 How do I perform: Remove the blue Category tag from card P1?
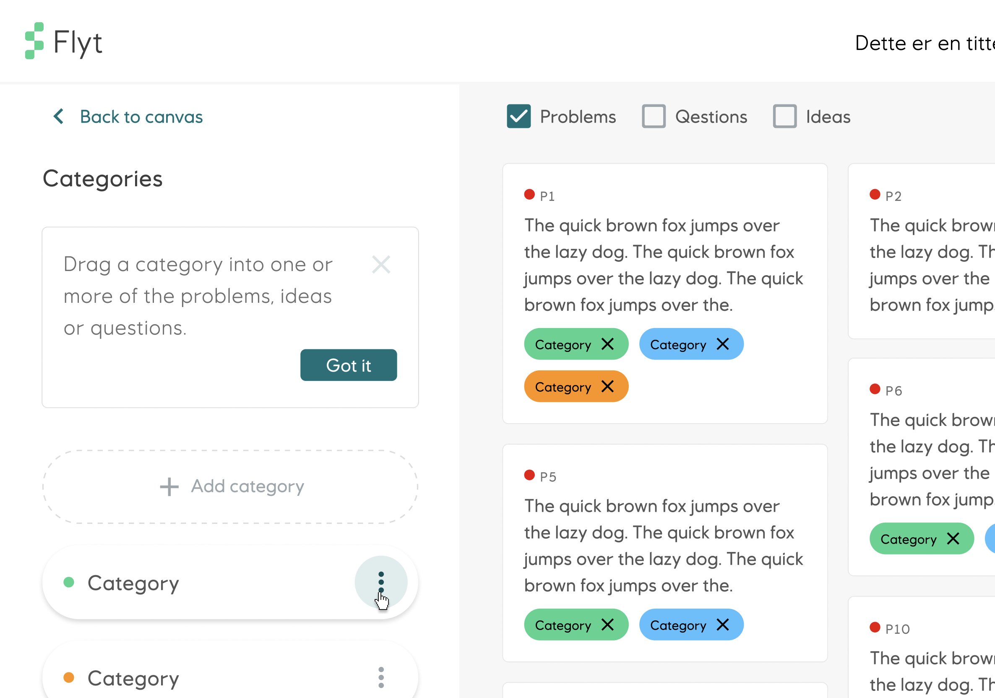(723, 344)
